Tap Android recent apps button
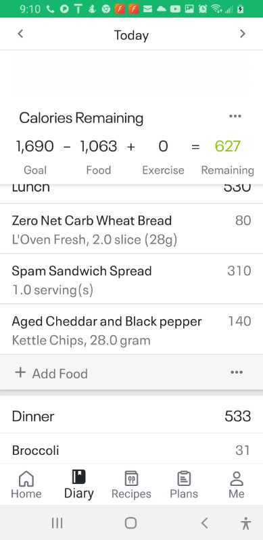The width and height of the screenshot is (263, 540). click(57, 523)
